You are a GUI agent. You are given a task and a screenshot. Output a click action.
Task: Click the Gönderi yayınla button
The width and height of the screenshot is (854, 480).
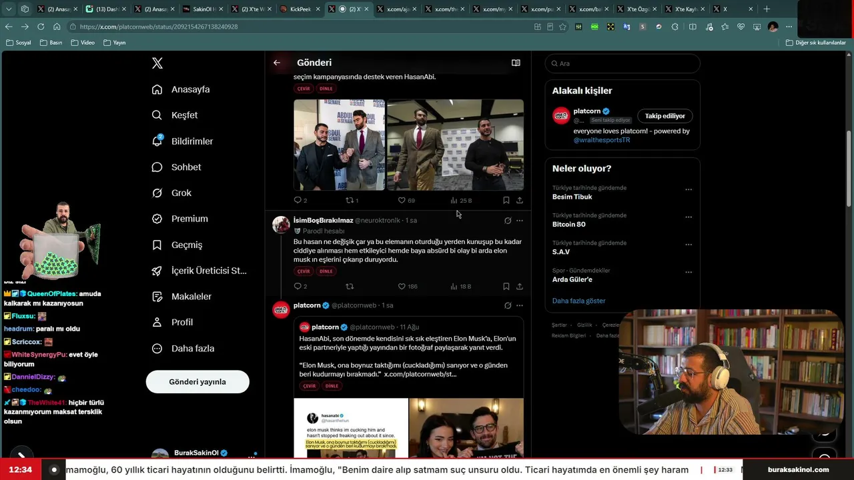coord(197,382)
